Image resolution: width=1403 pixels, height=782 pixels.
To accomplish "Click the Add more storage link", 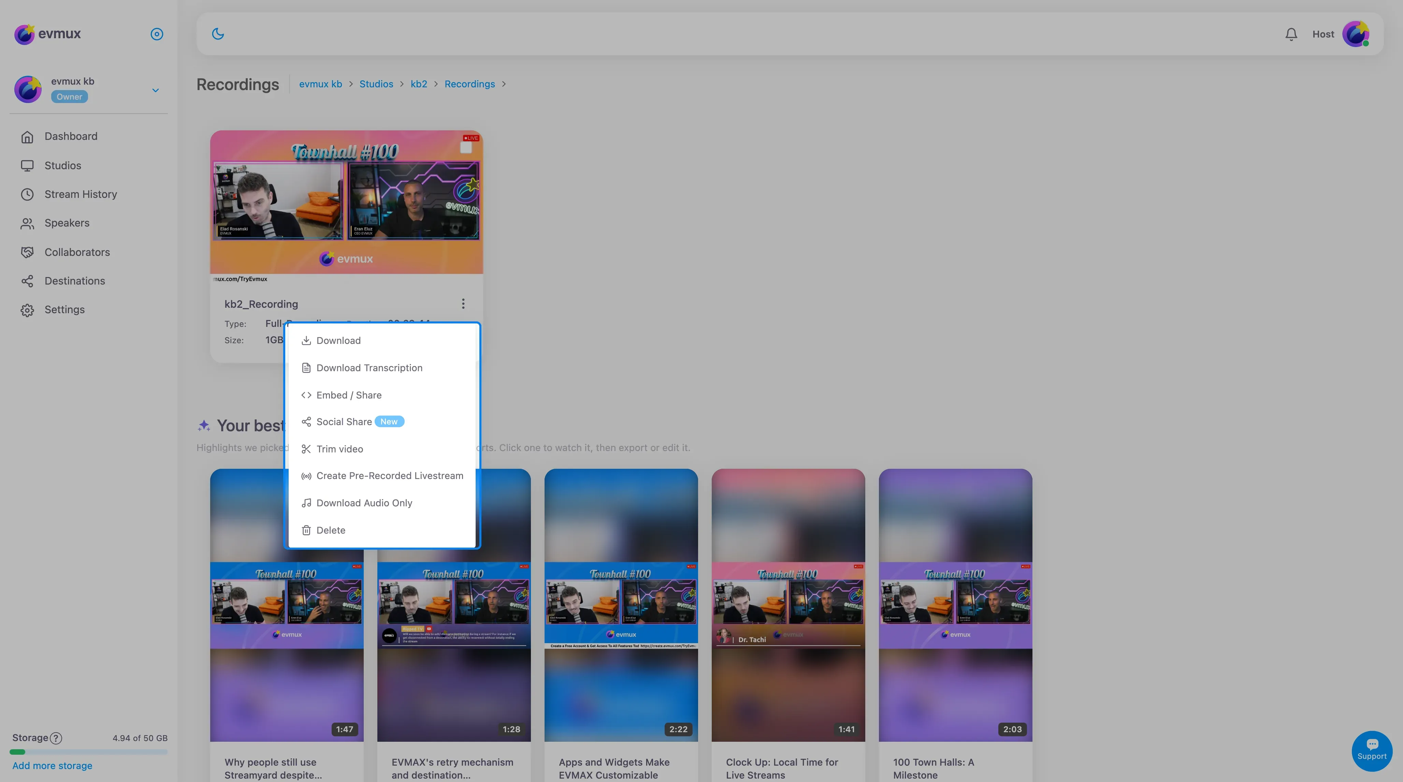I will pyautogui.click(x=52, y=766).
